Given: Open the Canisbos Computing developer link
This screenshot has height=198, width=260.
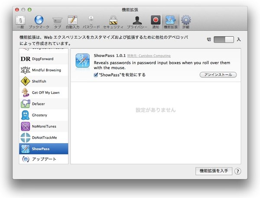Looking at the screenshot, I should point(149,56).
